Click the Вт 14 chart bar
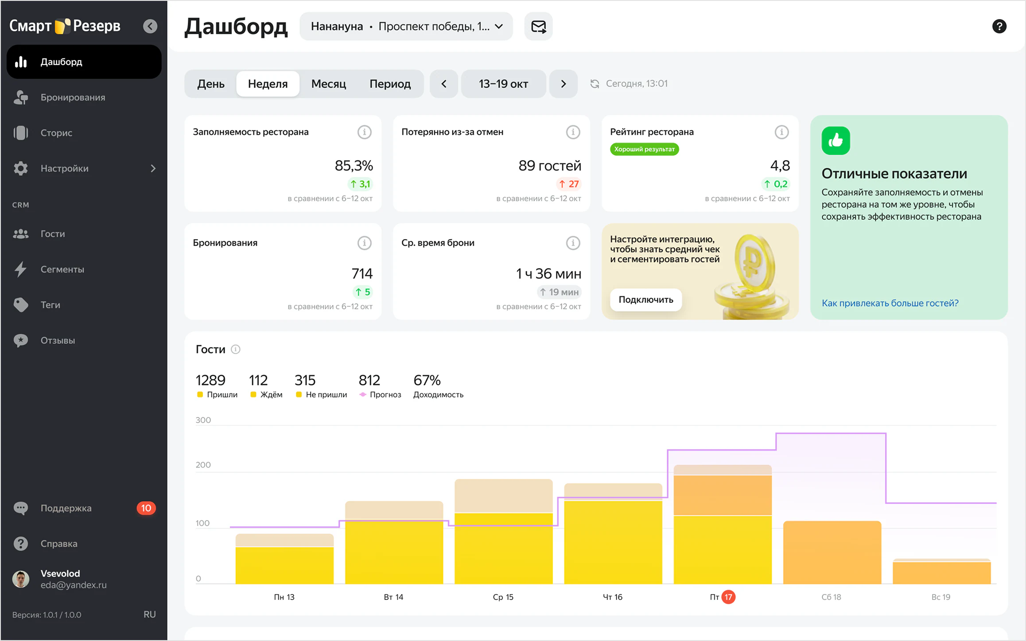Image resolution: width=1026 pixels, height=641 pixels. 394,543
